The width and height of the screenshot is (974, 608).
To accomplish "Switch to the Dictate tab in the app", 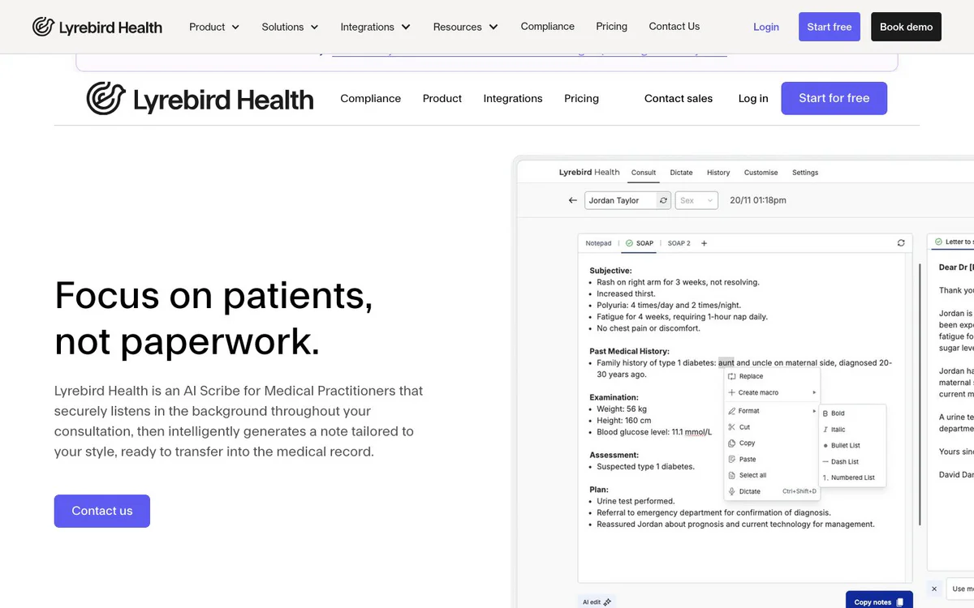I will (x=682, y=173).
